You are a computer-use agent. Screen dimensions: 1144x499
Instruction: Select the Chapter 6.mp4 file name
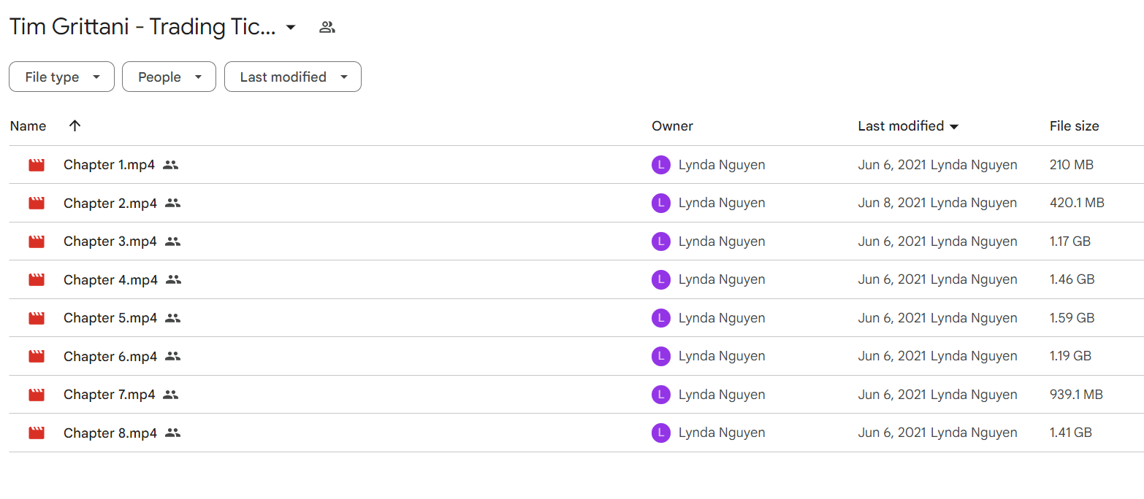pyautogui.click(x=110, y=356)
